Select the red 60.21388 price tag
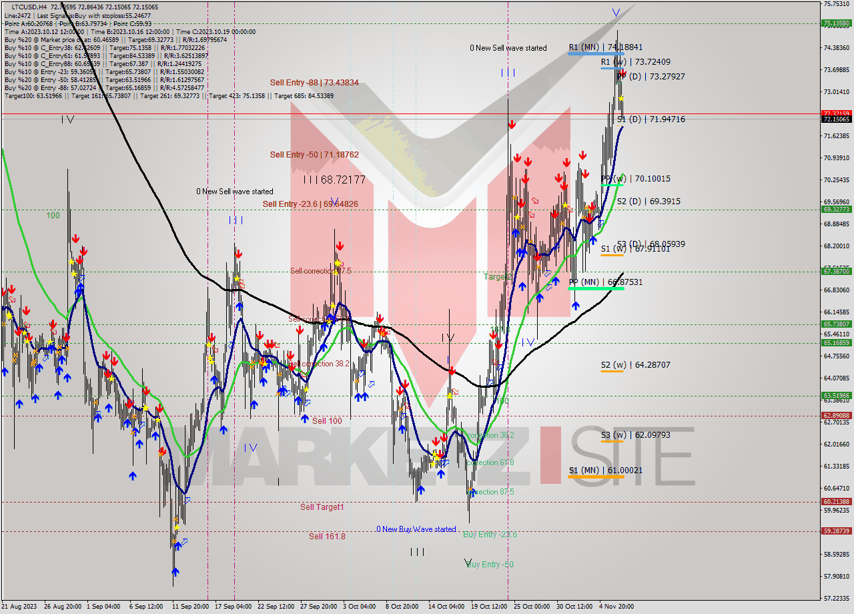 pos(836,501)
